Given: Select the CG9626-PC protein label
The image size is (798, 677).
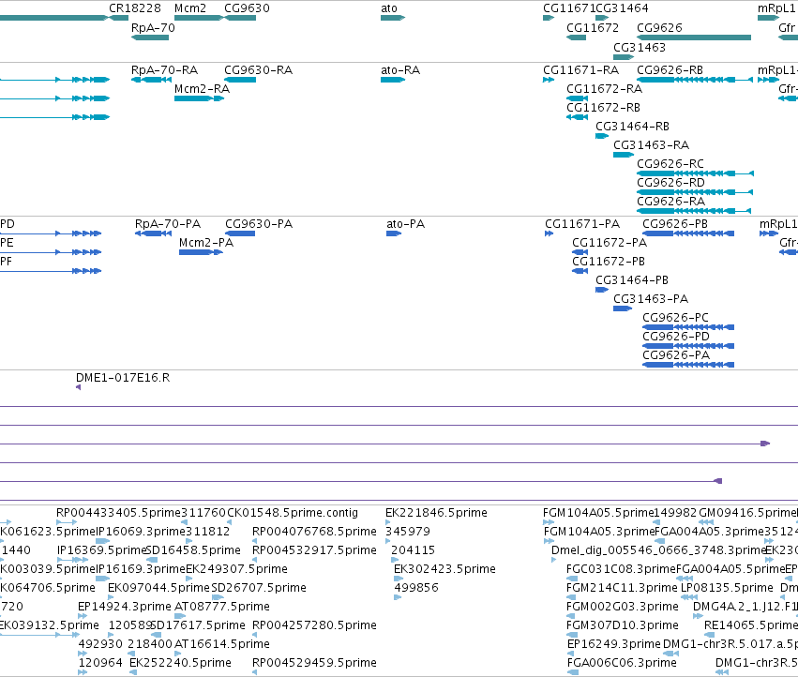Looking at the screenshot, I should point(675,318).
